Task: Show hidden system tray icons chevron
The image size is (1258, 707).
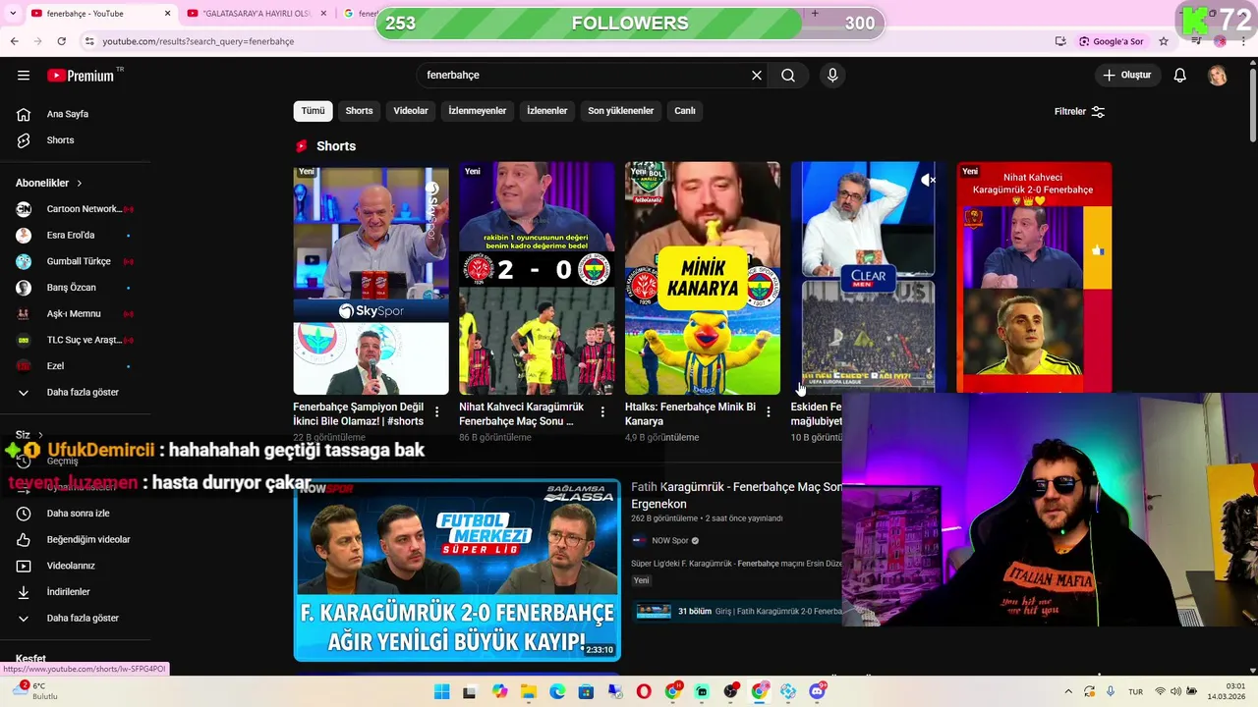Action: (1068, 691)
